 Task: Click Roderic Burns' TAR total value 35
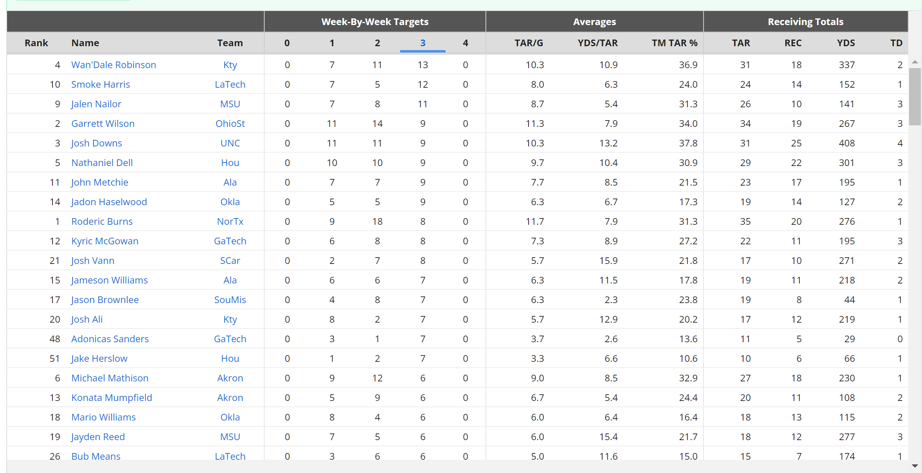[745, 221]
